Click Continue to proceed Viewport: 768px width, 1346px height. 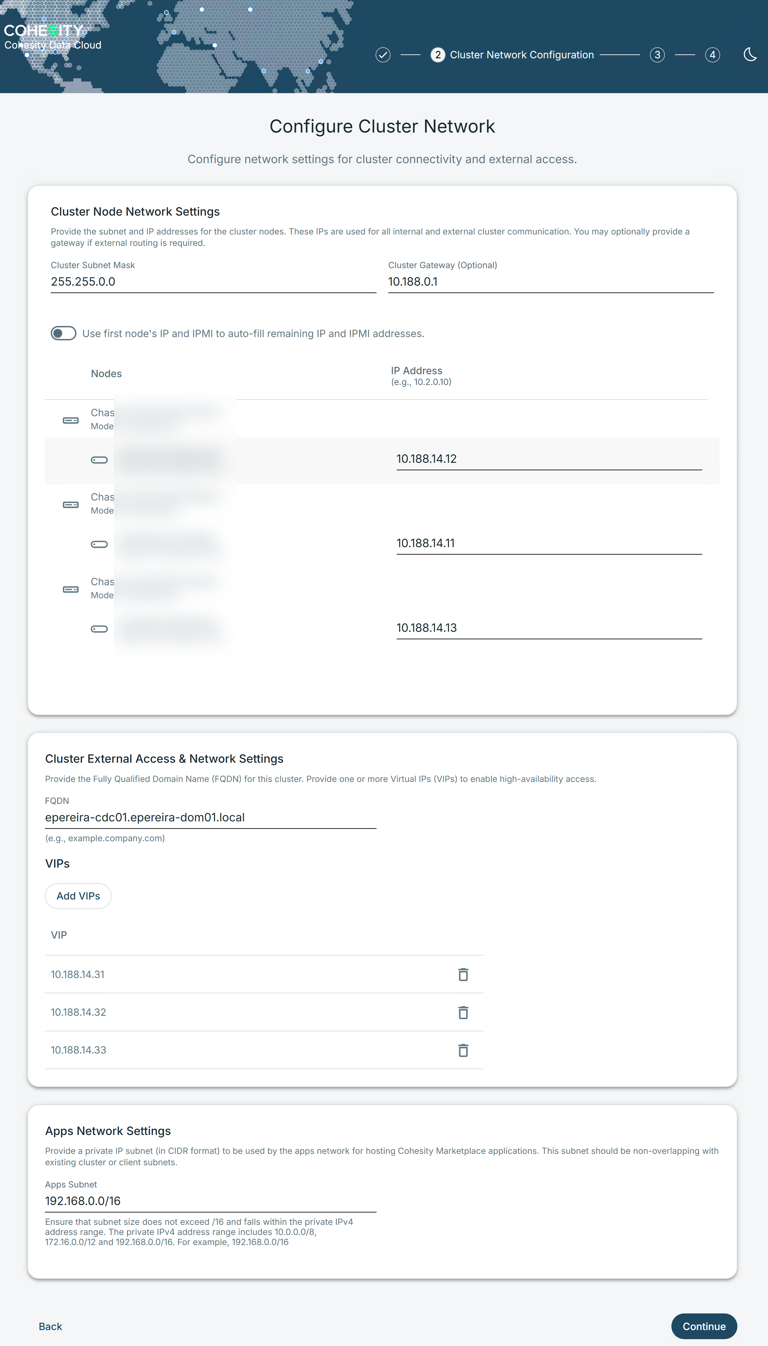[x=704, y=1326]
